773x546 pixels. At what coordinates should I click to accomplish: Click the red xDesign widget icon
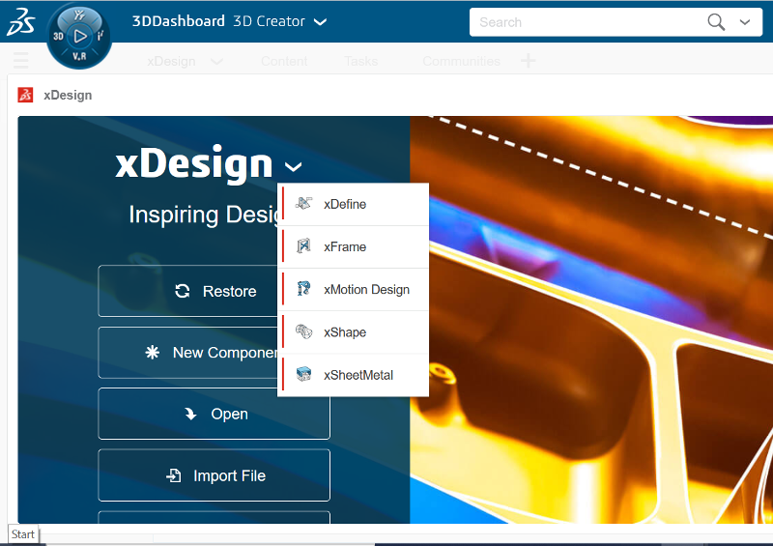click(26, 95)
